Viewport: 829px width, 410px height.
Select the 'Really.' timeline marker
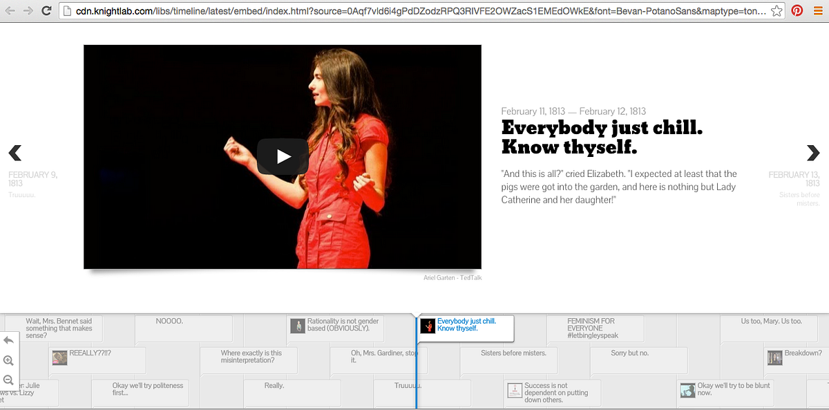(x=292, y=392)
